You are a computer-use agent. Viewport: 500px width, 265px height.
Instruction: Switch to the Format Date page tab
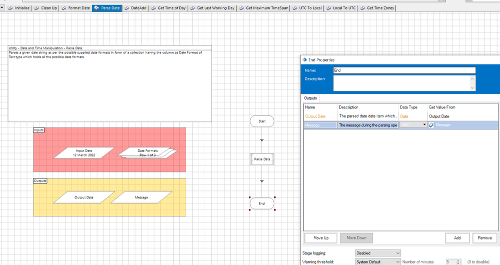(76, 8)
